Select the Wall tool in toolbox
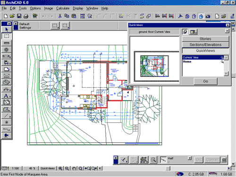The image size is (236, 177). (7, 43)
